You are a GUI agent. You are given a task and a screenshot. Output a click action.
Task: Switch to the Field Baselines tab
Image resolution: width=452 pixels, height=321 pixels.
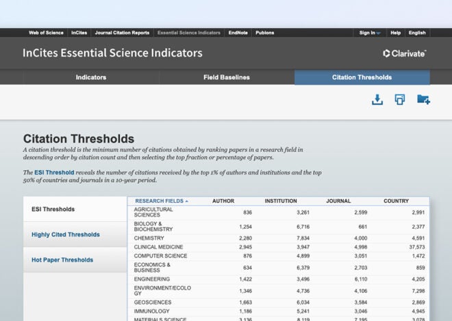227,77
